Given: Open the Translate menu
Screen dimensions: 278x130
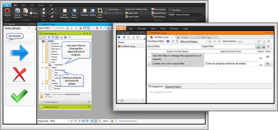Looking at the screenshot, I should [x=142, y=29].
